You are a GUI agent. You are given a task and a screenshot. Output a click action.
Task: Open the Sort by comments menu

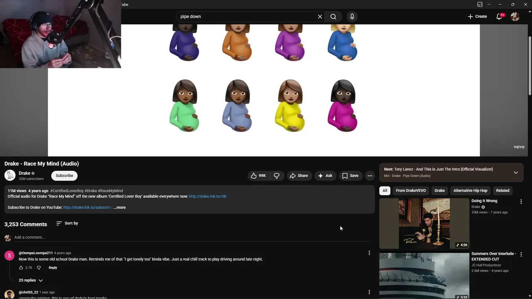pos(67,223)
